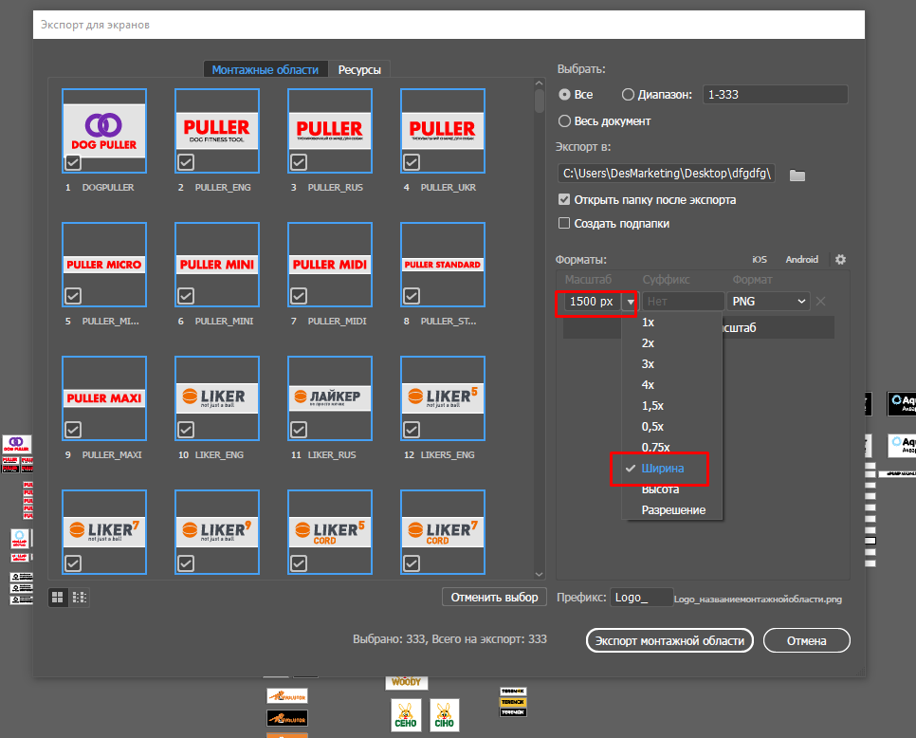Uncheck PULLER_UKR artboard checkbox
Viewport: 916px width, 738px height.
[x=412, y=162]
